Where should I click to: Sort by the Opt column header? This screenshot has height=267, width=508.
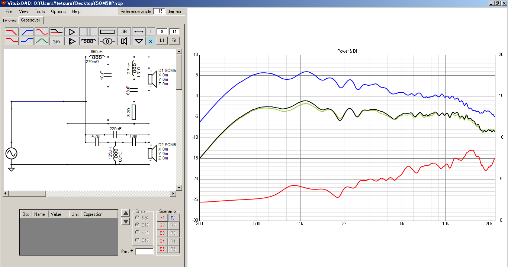coord(26,214)
